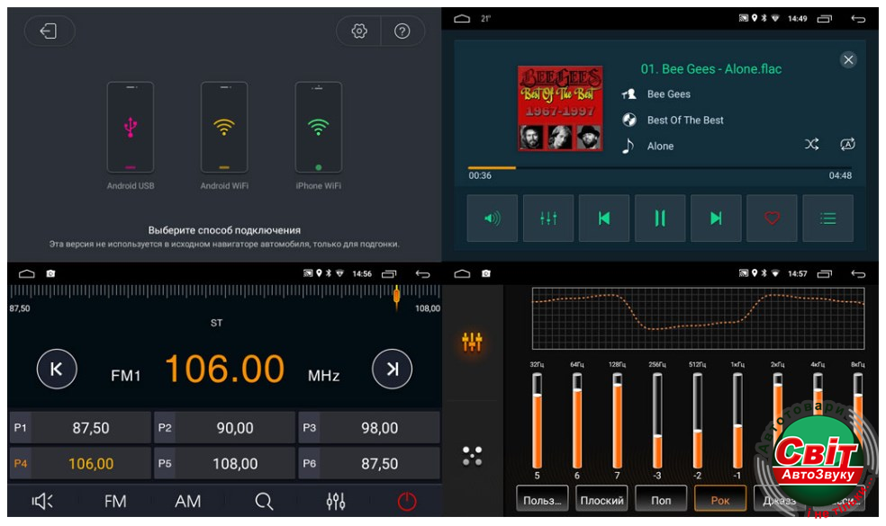Switch radio to FM band

click(x=115, y=502)
